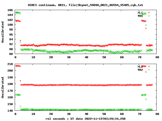The image size is (162, 121).
Task: Click the isolated green YR2 point near value 146
Action: point(20,106)
